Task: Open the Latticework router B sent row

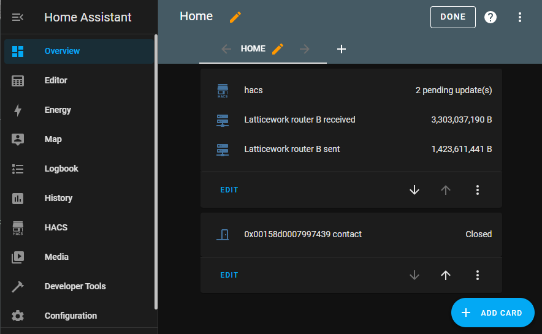Action: pyautogui.click(x=351, y=149)
